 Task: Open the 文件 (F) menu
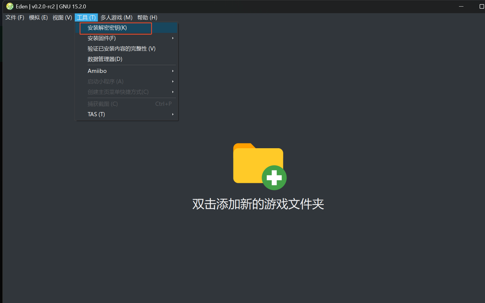[15, 18]
